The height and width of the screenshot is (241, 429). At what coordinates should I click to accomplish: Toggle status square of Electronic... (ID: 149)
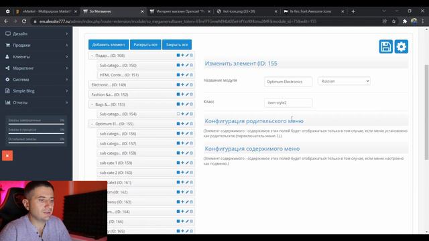(x=178, y=84)
